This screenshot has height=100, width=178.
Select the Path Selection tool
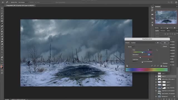2,52
